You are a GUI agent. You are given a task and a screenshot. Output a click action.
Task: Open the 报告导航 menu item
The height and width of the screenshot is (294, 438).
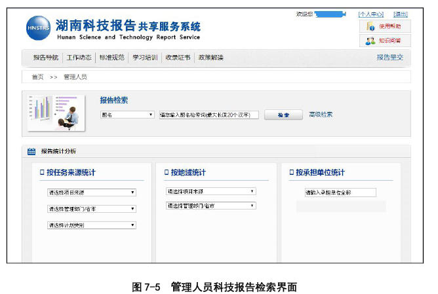tap(45, 58)
